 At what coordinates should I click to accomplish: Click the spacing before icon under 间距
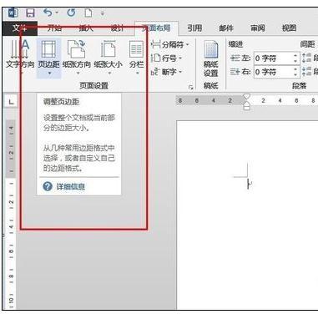[307, 58]
